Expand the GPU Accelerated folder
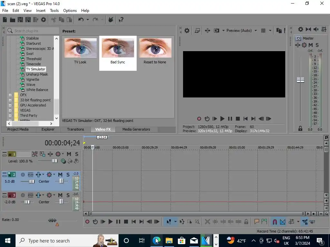 click(10, 105)
